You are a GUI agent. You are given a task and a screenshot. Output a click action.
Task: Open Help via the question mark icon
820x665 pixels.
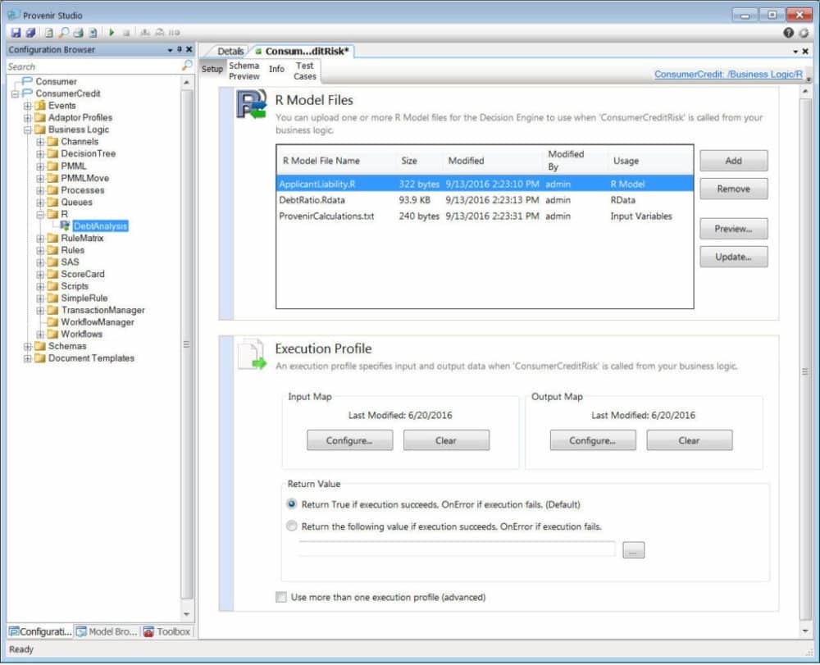click(789, 33)
